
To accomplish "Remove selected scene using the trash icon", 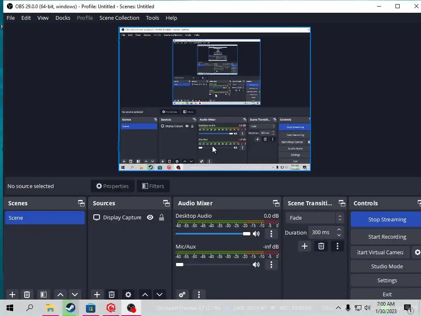I will 27,295.
